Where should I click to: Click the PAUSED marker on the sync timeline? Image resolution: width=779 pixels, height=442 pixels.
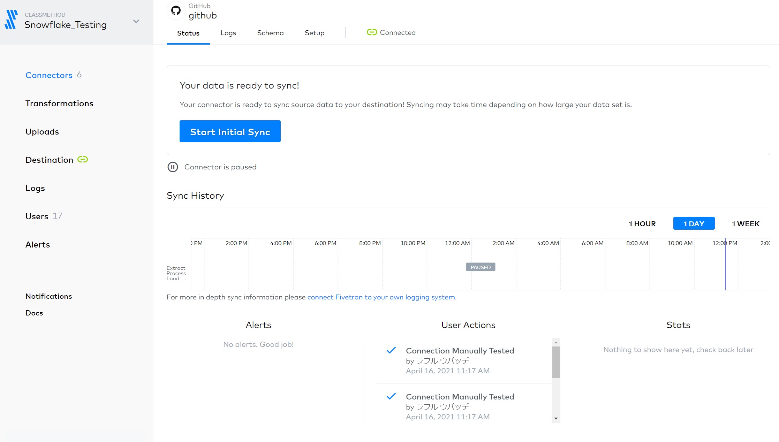(481, 267)
